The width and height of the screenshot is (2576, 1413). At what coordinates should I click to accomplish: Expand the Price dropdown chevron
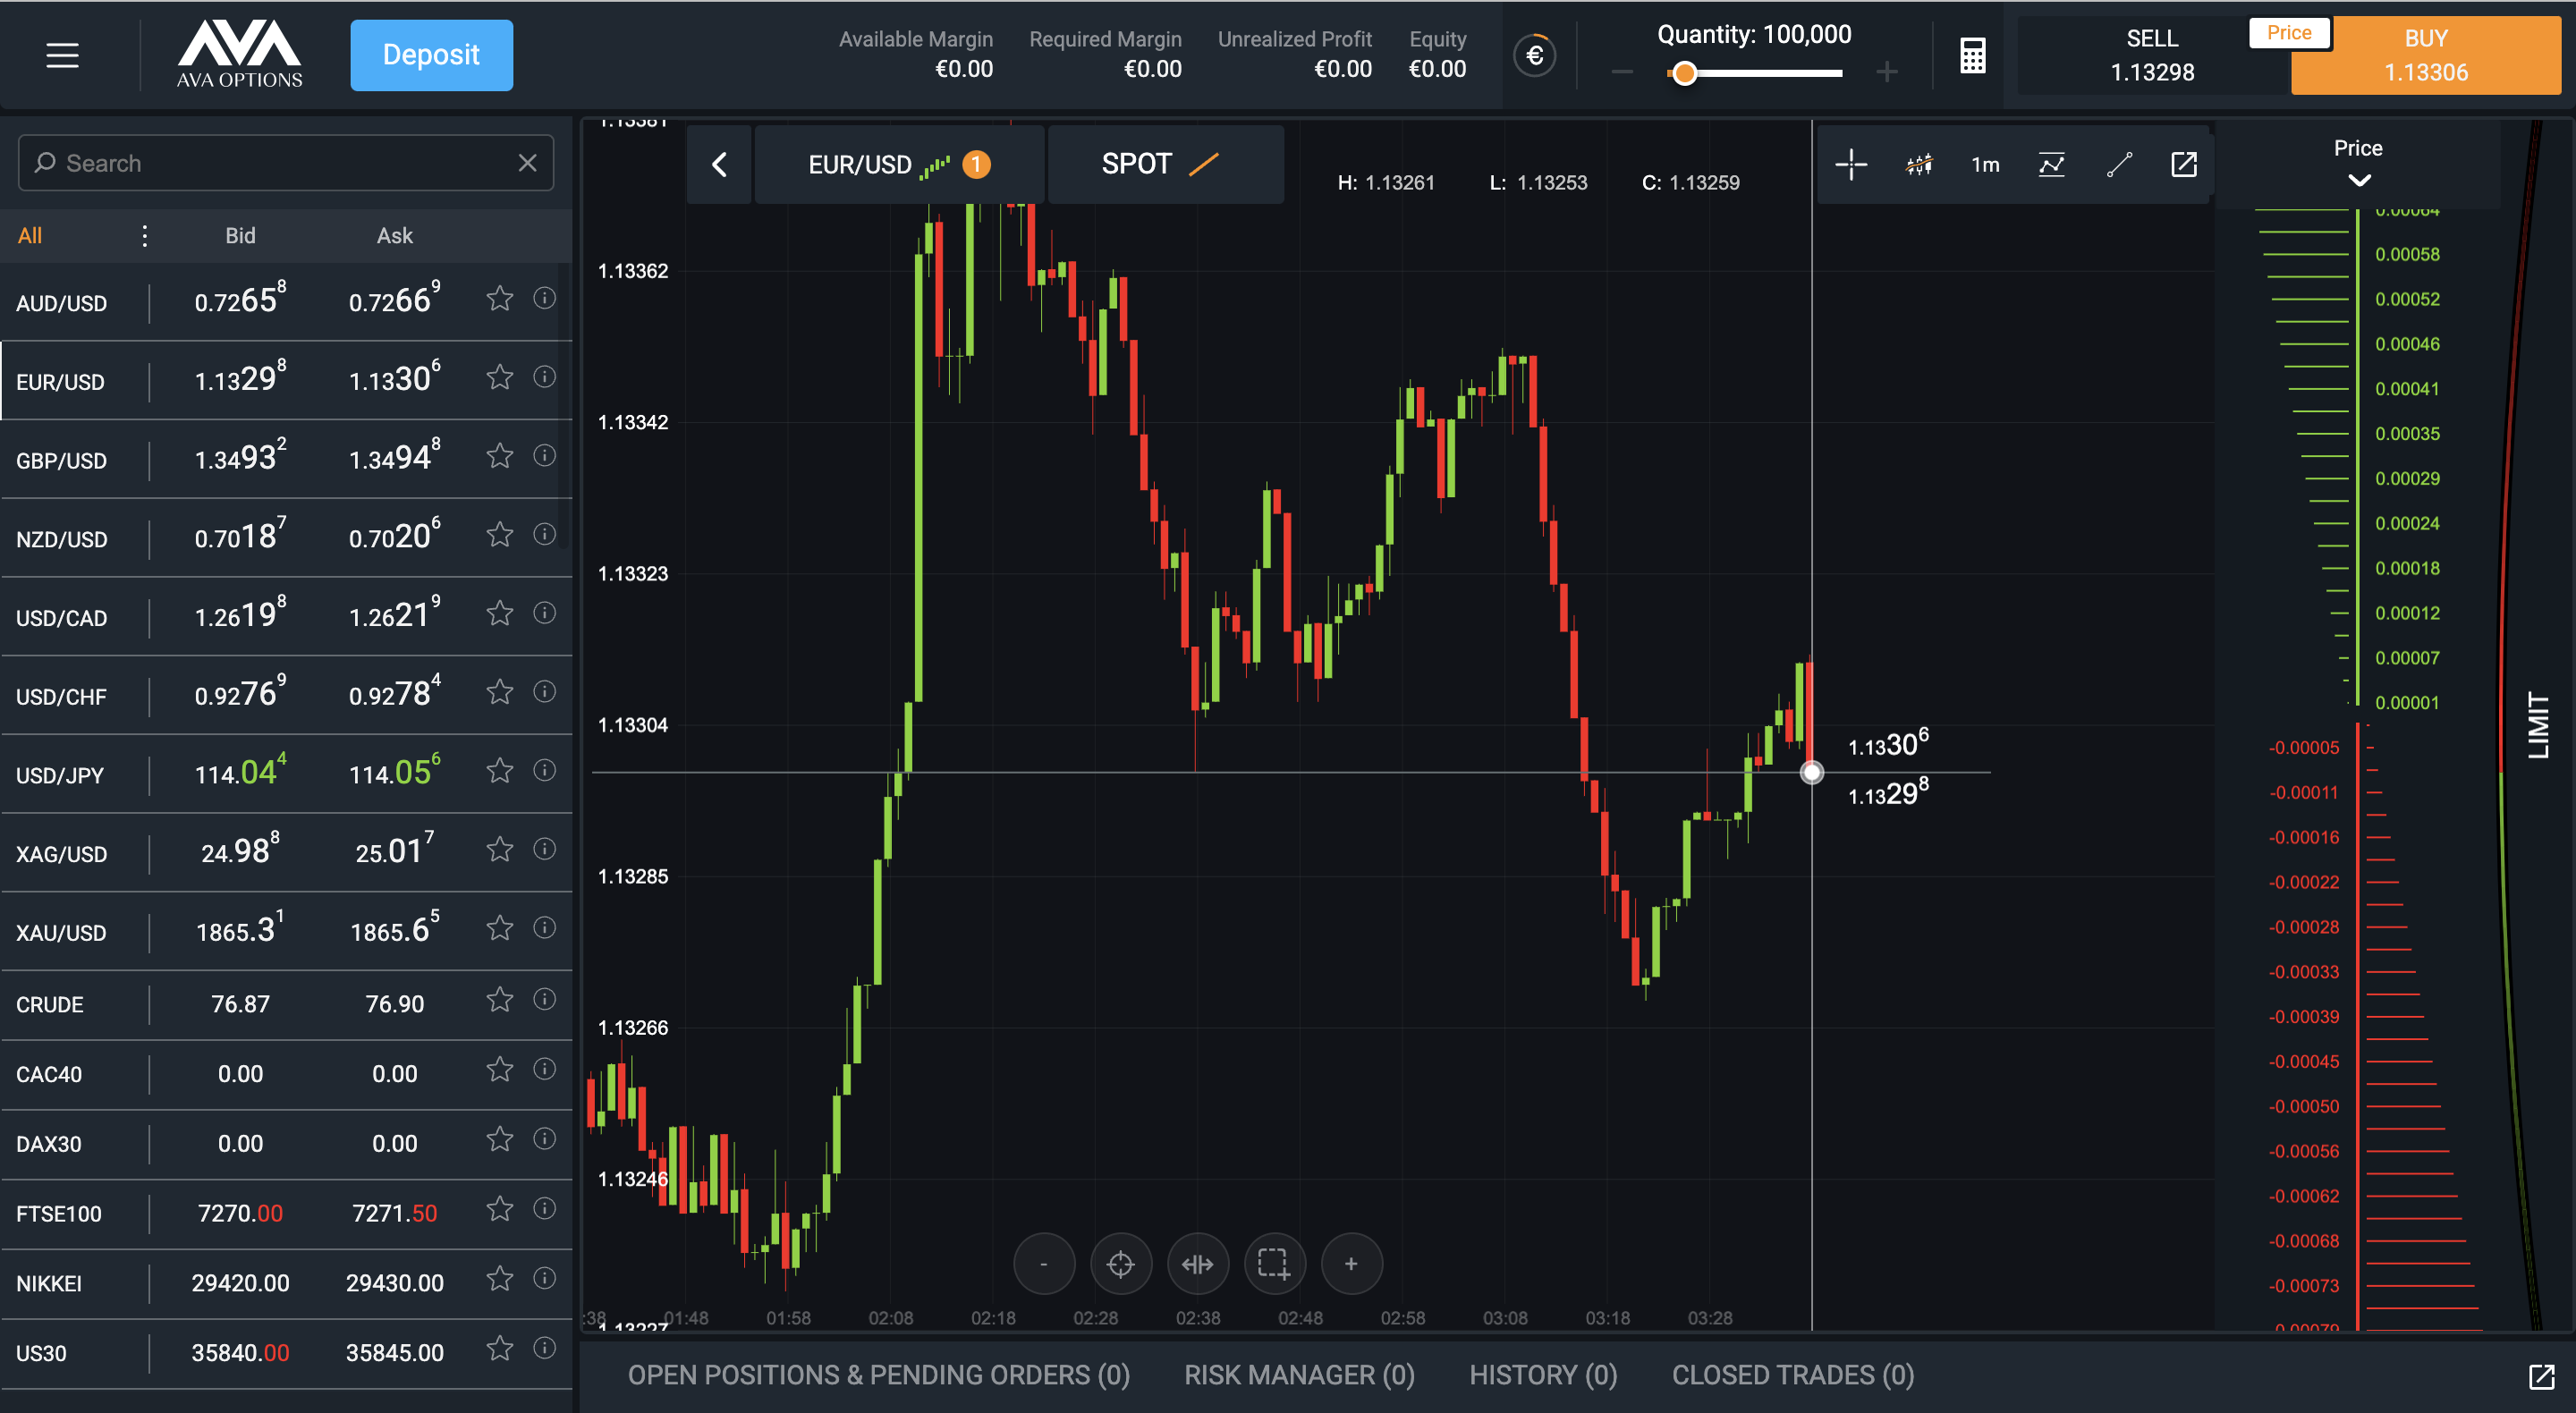click(x=2359, y=181)
